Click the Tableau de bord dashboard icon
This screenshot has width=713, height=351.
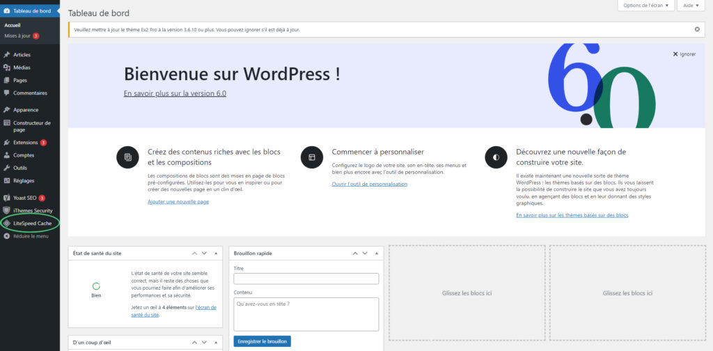pyautogui.click(x=6, y=11)
